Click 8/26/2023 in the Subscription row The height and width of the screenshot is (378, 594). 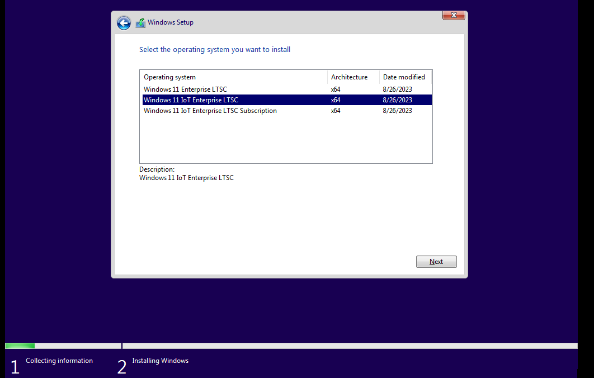coord(397,111)
